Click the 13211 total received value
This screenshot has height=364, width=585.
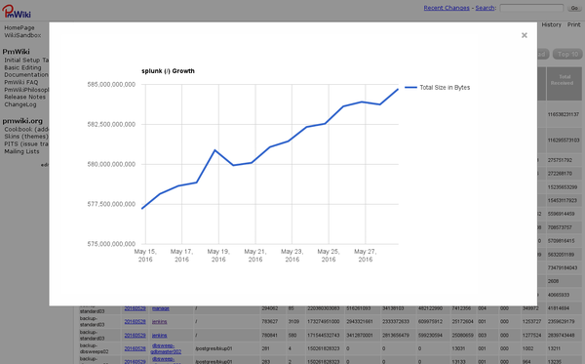pos(553,348)
